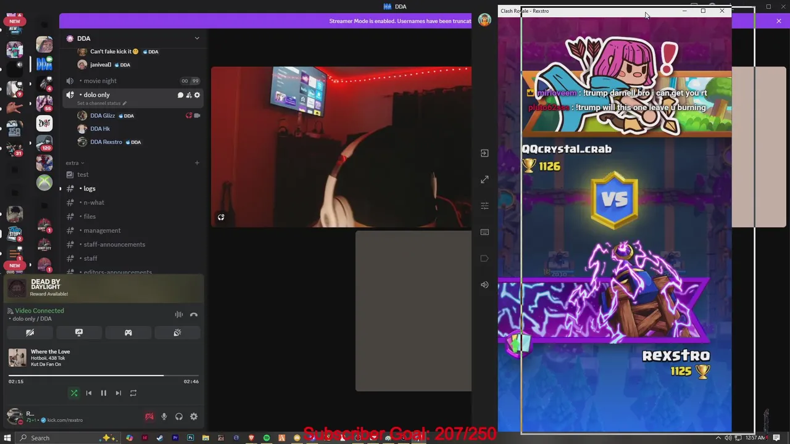Click the webcam video tile
This screenshot has width=790, height=444.
click(x=341, y=147)
